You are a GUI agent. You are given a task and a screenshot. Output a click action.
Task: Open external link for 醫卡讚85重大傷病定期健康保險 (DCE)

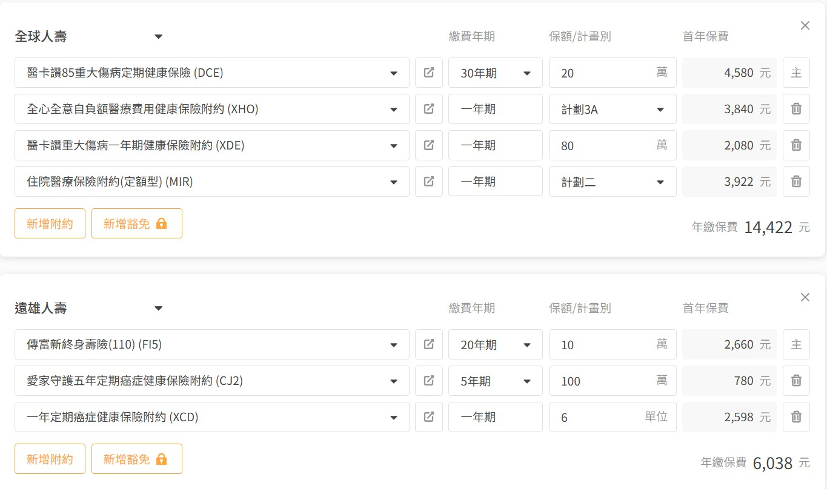coord(429,73)
